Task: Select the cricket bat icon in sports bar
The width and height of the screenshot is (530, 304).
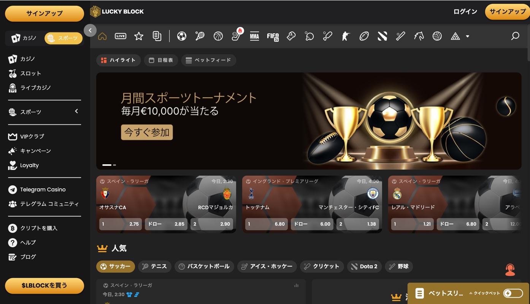Action: [328, 36]
